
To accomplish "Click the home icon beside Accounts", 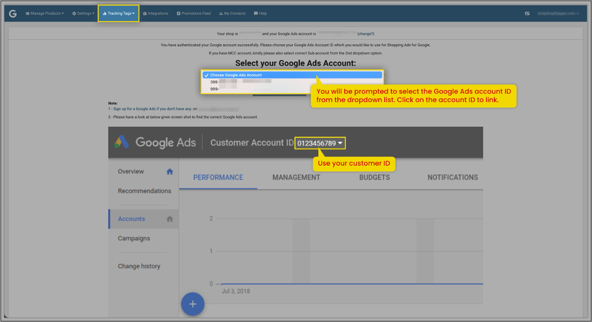I will tap(169, 219).
